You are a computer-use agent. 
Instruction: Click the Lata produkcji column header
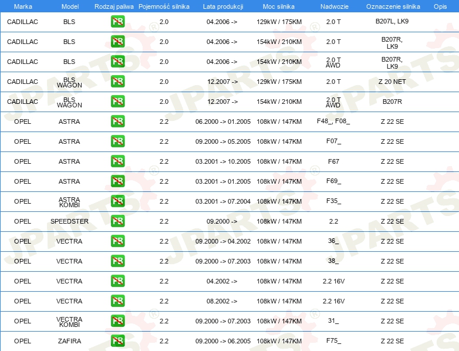pos(223,6)
